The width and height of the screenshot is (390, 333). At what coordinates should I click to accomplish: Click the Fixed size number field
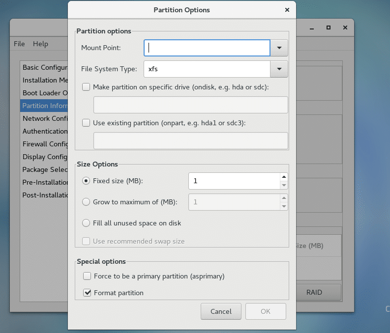click(234, 181)
